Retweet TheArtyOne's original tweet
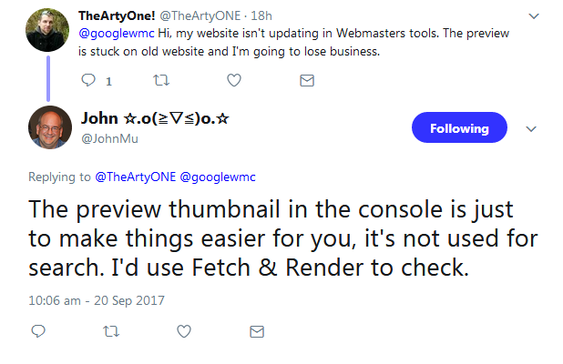Screen dimensions: 563x364 [x=163, y=80]
